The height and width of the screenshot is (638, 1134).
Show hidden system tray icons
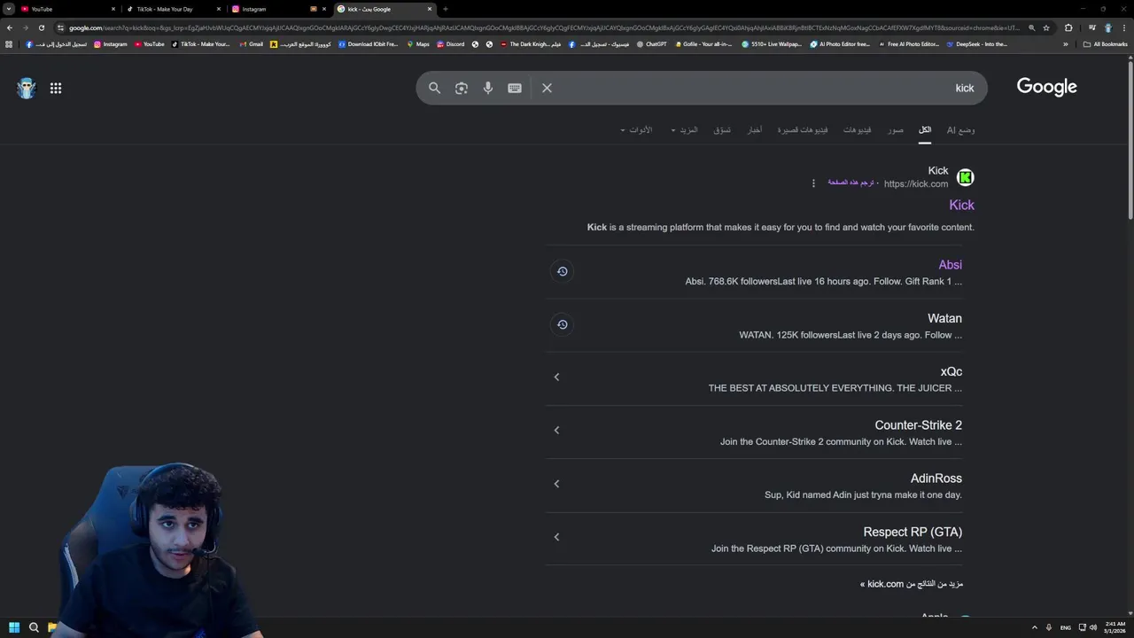[x=1034, y=627]
